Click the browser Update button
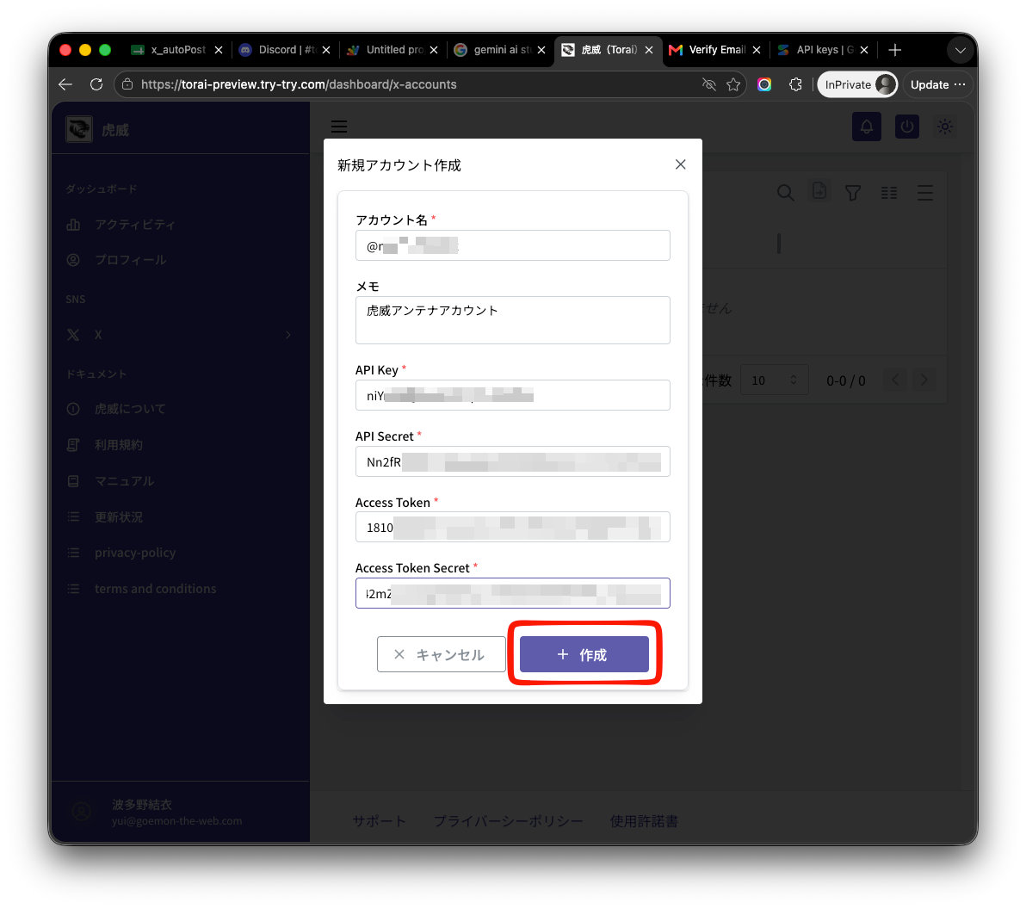The image size is (1026, 909). (x=937, y=84)
